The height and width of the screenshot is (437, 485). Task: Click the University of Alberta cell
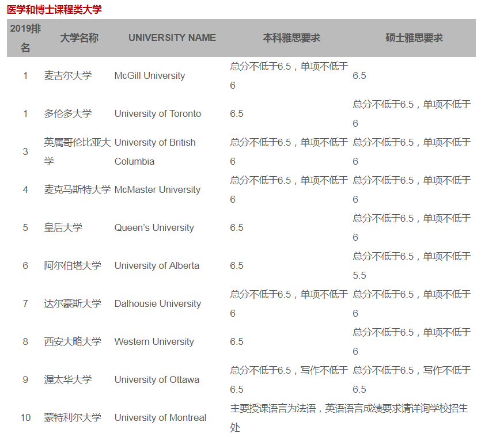pyautogui.click(x=157, y=266)
